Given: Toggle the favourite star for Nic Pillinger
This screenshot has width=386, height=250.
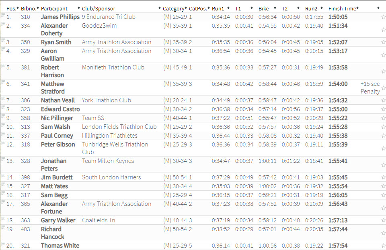Looking at the screenshot, I should pos(384,118).
